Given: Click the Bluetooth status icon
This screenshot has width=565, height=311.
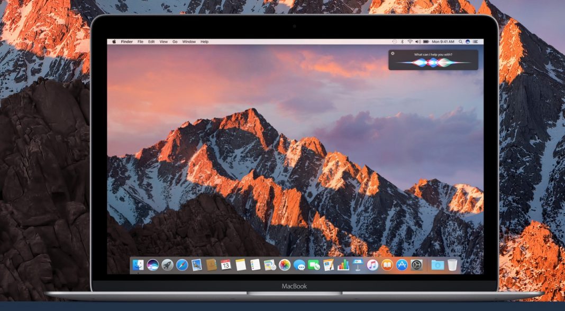Looking at the screenshot, I should (x=403, y=42).
